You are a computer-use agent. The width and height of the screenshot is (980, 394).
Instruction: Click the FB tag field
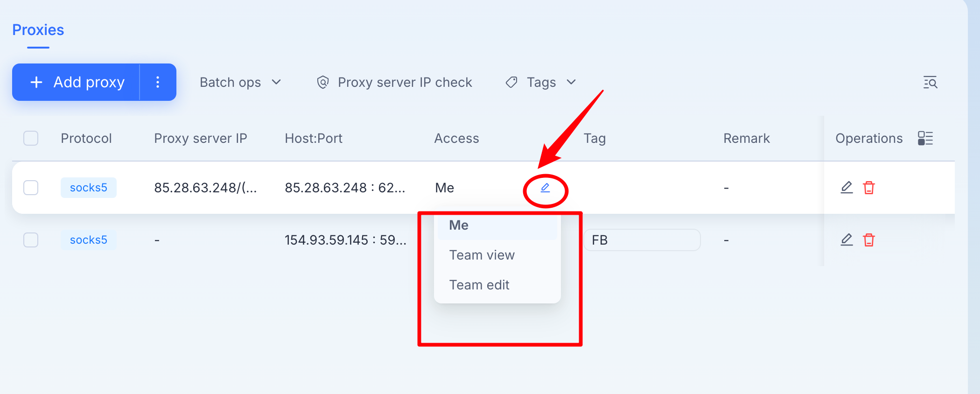[x=642, y=240]
